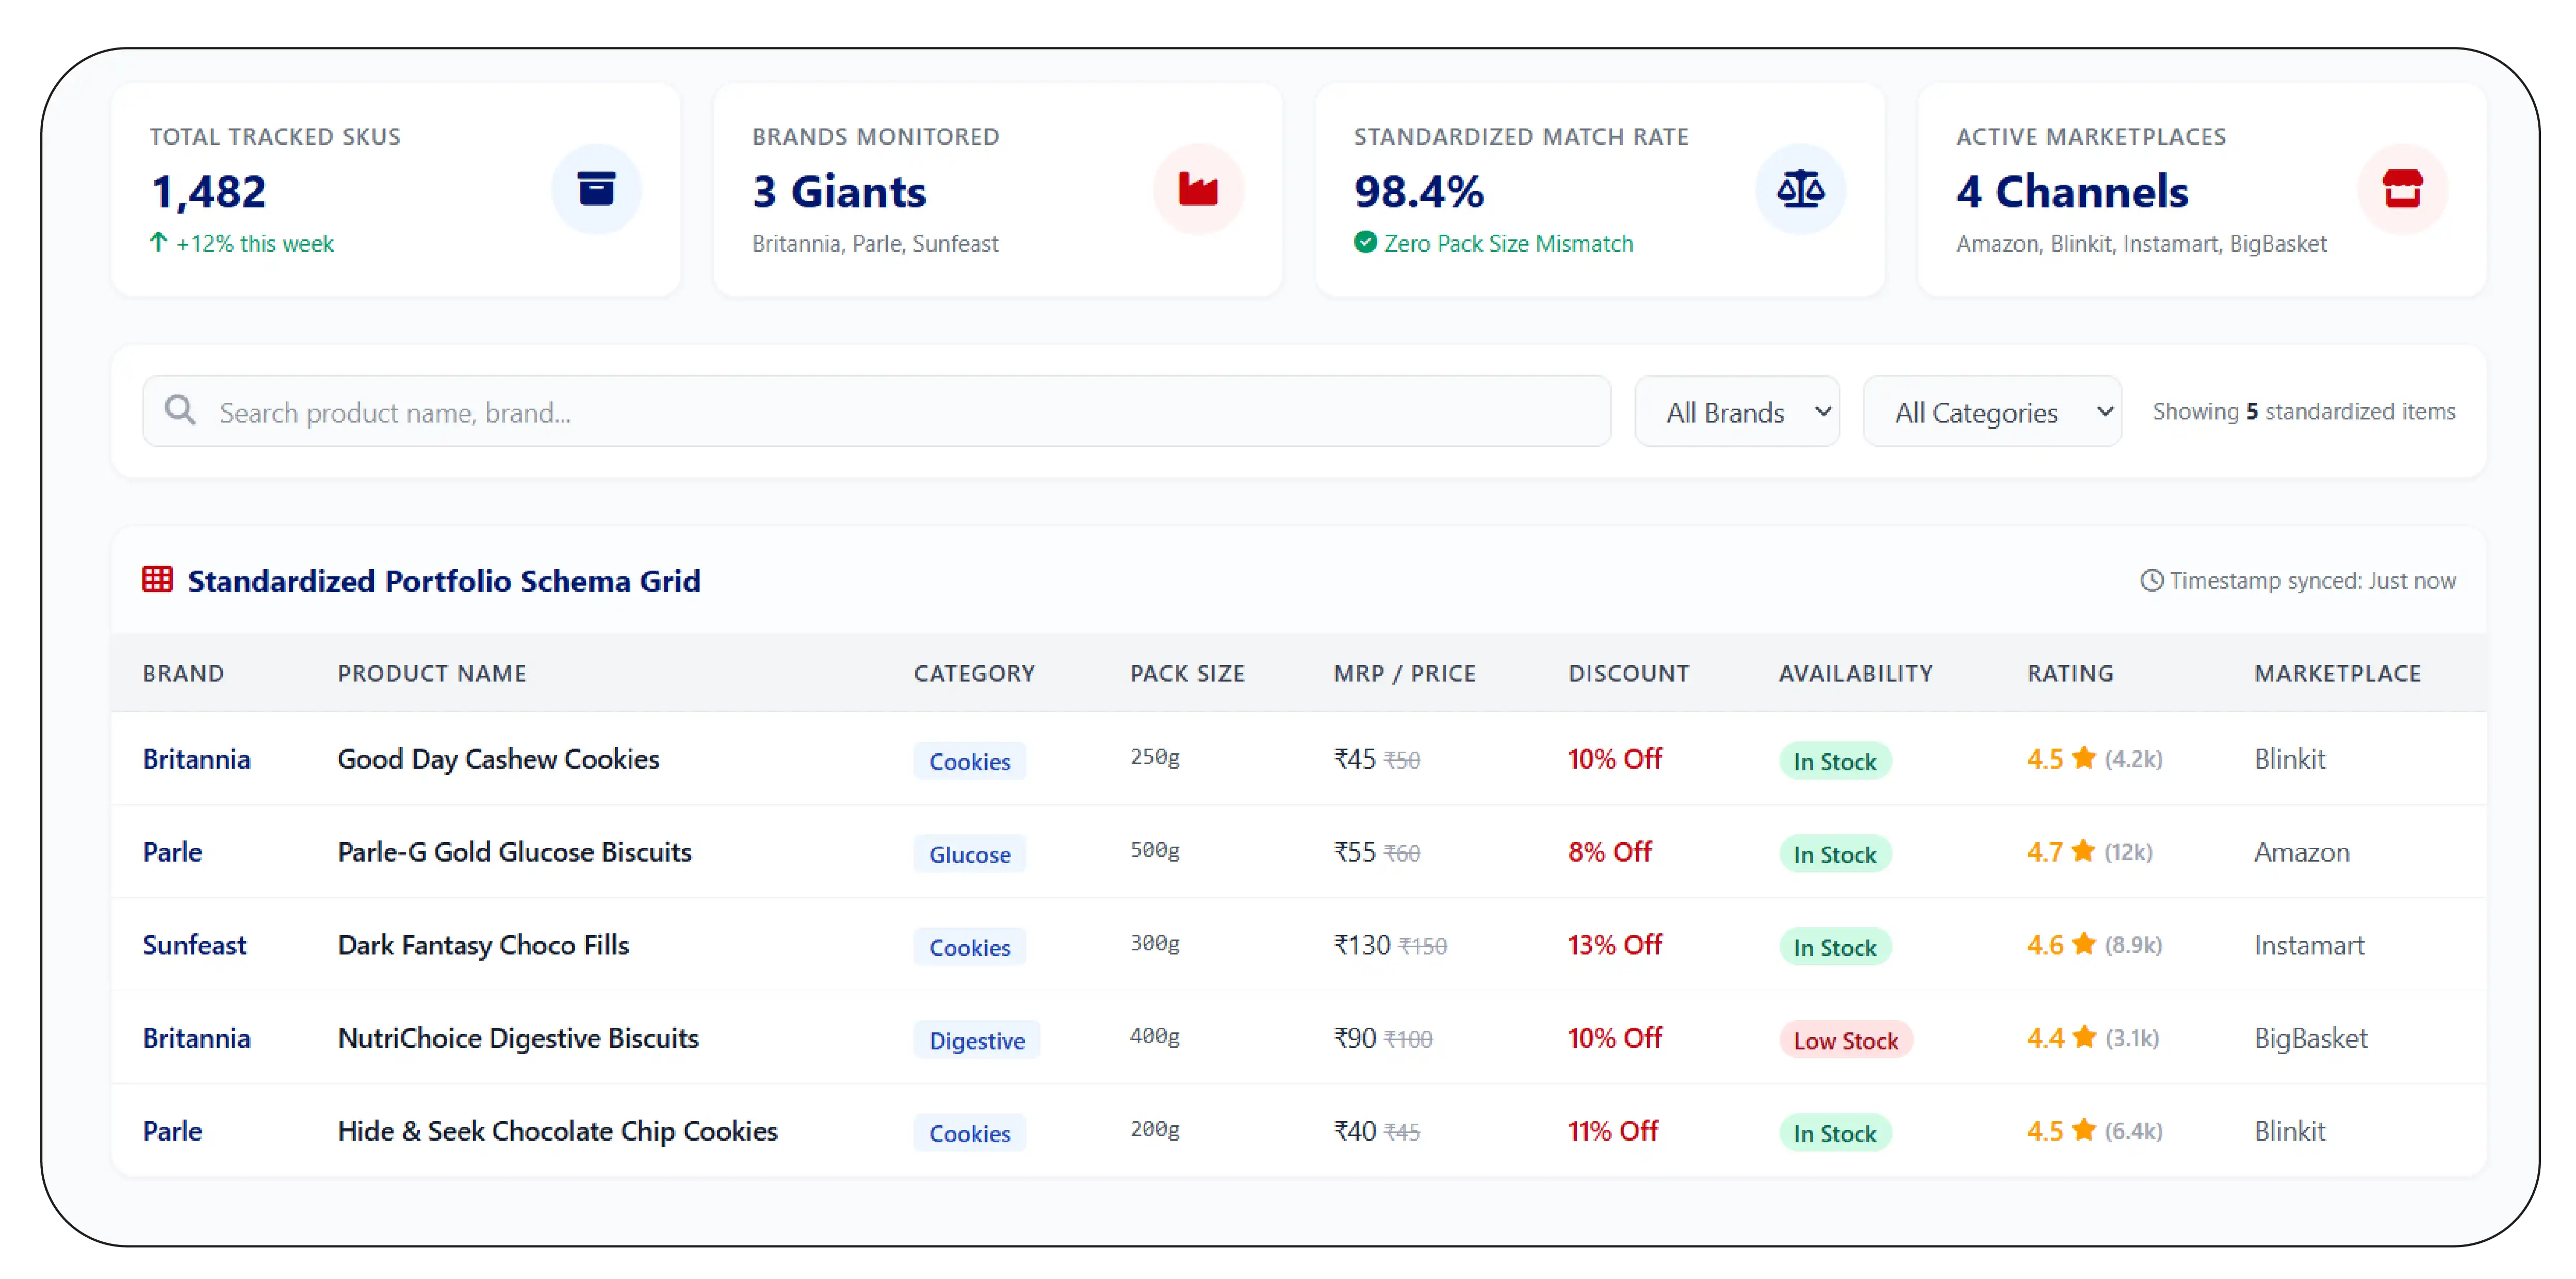
Task: Select Hide & Seek Chocolate Chip Cookies name
Action: (557, 1131)
